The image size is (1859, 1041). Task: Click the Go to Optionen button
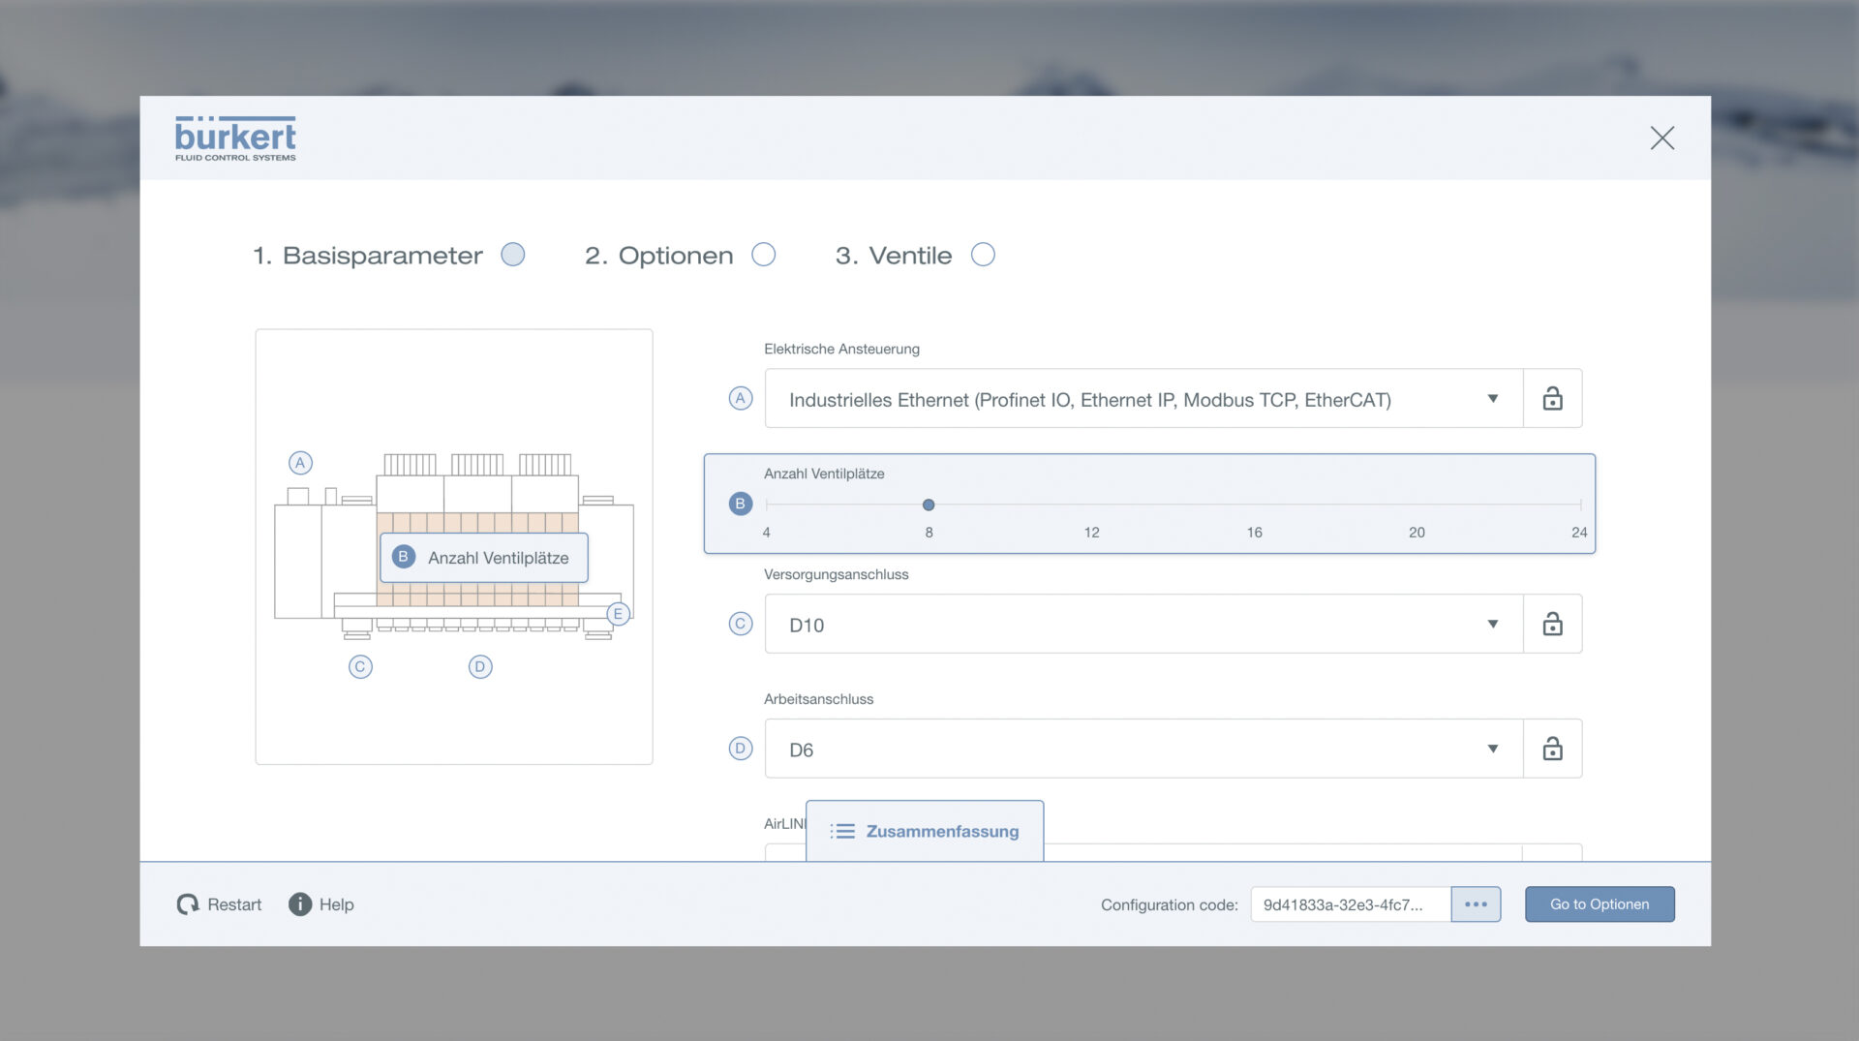coord(1599,904)
